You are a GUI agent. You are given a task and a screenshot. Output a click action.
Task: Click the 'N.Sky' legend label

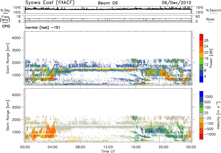5,10
